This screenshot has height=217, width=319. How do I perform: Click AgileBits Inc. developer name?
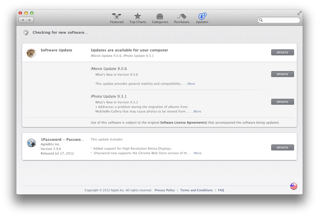click(x=50, y=144)
